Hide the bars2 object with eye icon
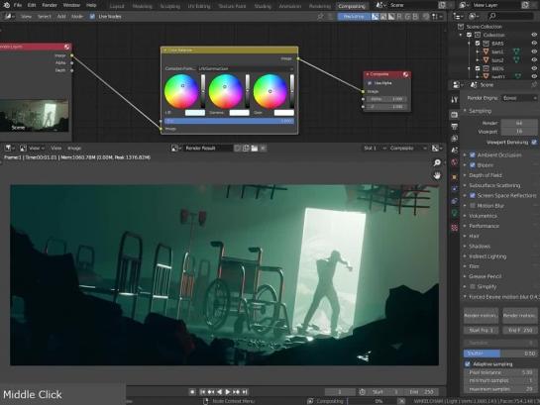Image resolution: width=540 pixels, height=405 pixels. pos(534,59)
